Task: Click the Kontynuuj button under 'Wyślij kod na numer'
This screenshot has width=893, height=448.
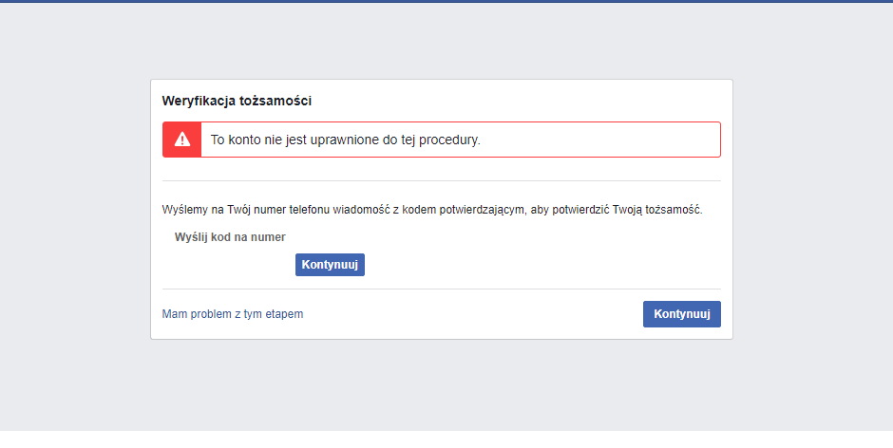Action: [330, 265]
